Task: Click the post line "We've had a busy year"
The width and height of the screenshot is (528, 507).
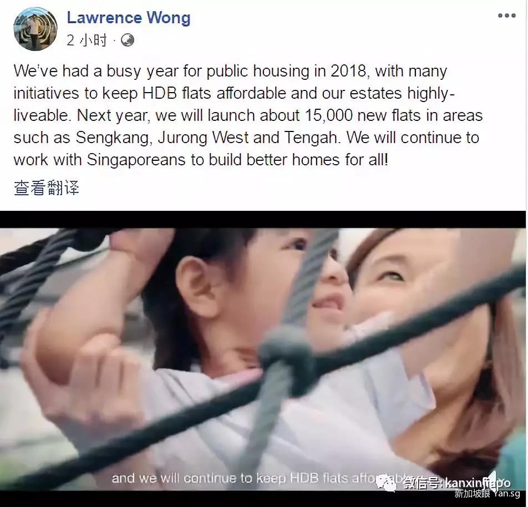Action: [230, 72]
